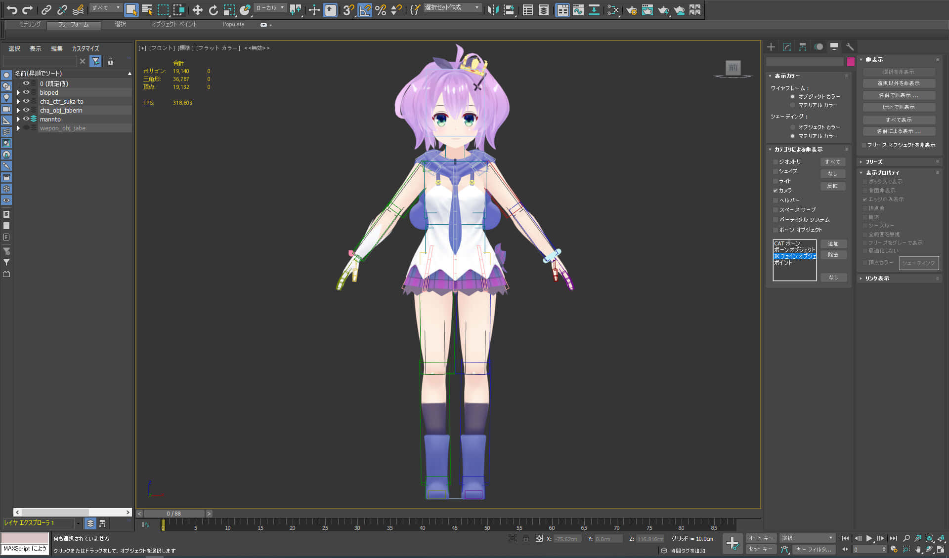The image size is (949, 558).
Task: Click the Zoom magnifier viewport icon
Action: (906, 538)
